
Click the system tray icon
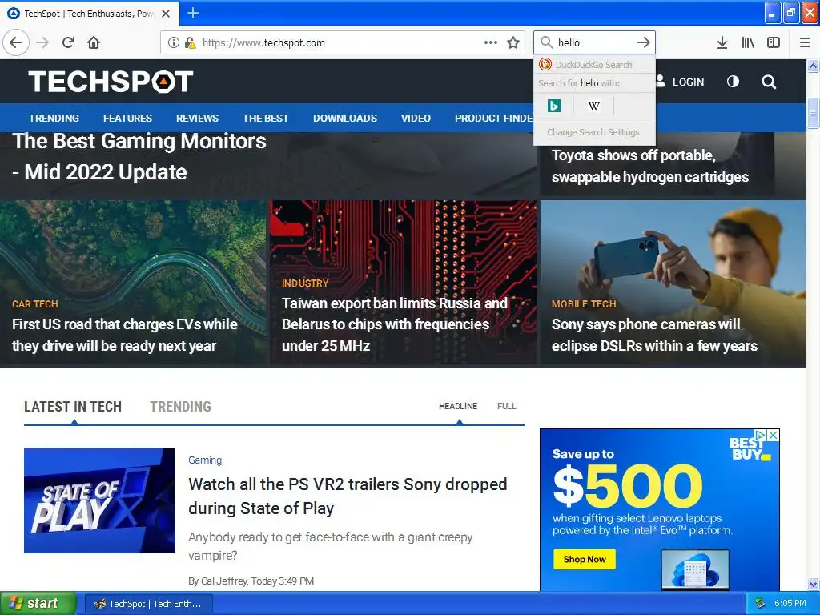[760, 604]
